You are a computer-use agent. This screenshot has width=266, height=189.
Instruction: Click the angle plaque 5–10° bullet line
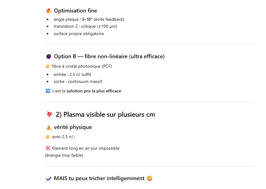(89, 20)
